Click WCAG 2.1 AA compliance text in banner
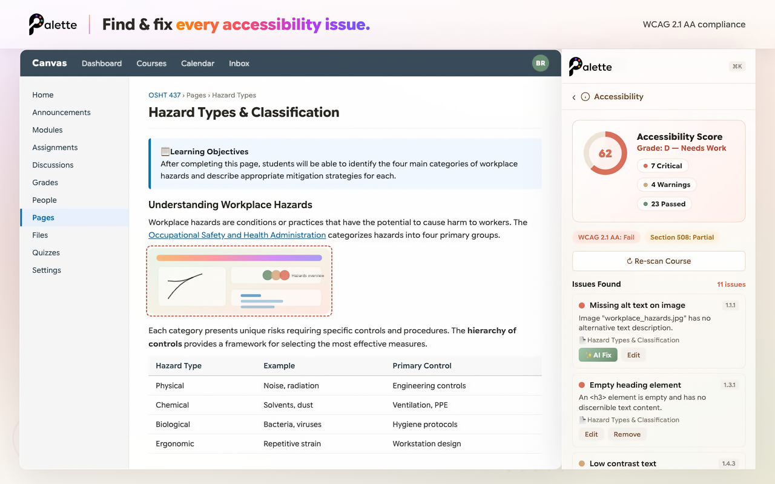Image resolution: width=775 pixels, height=484 pixels. pyautogui.click(x=694, y=25)
